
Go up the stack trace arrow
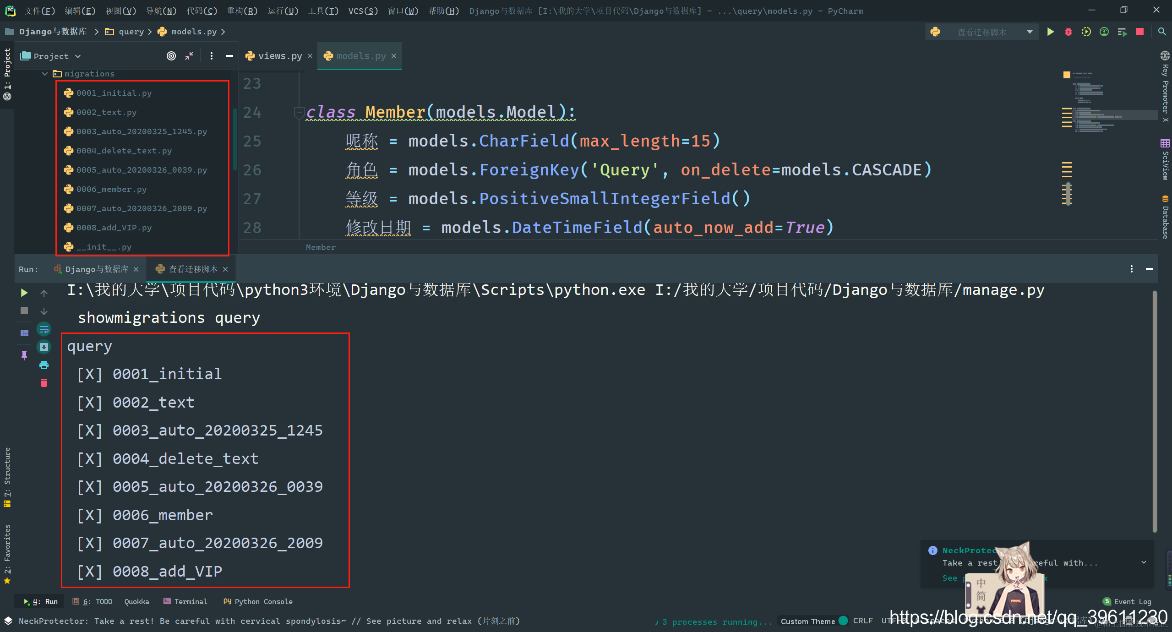pyautogui.click(x=44, y=293)
